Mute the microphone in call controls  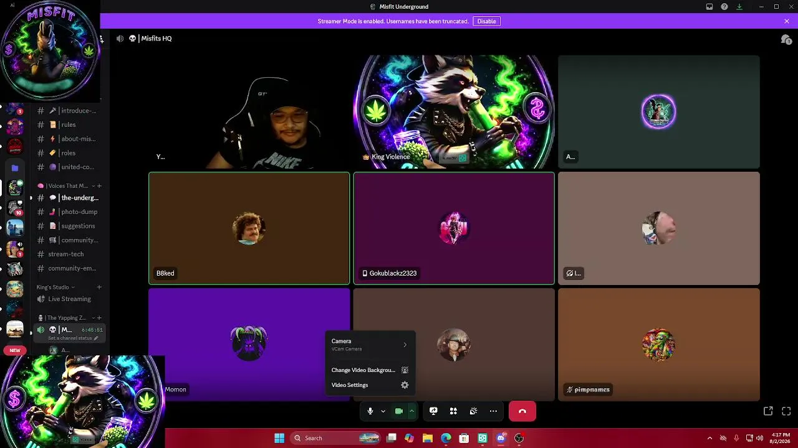pyautogui.click(x=370, y=411)
